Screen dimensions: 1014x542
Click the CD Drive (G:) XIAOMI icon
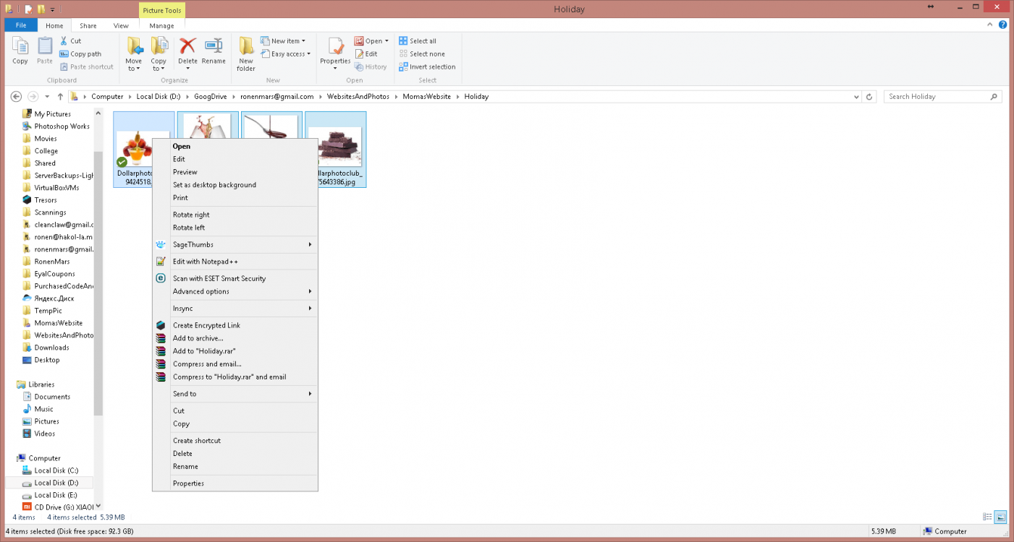pyautogui.click(x=26, y=507)
